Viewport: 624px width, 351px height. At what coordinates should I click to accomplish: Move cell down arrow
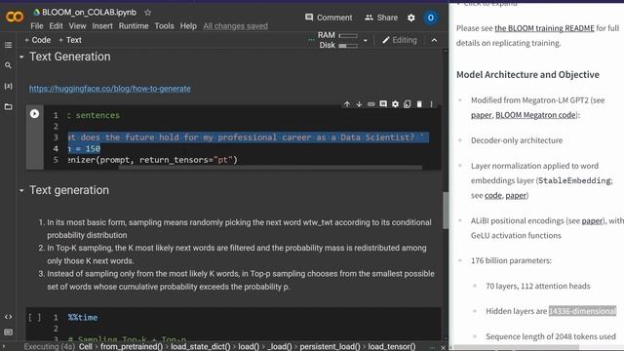(x=359, y=104)
